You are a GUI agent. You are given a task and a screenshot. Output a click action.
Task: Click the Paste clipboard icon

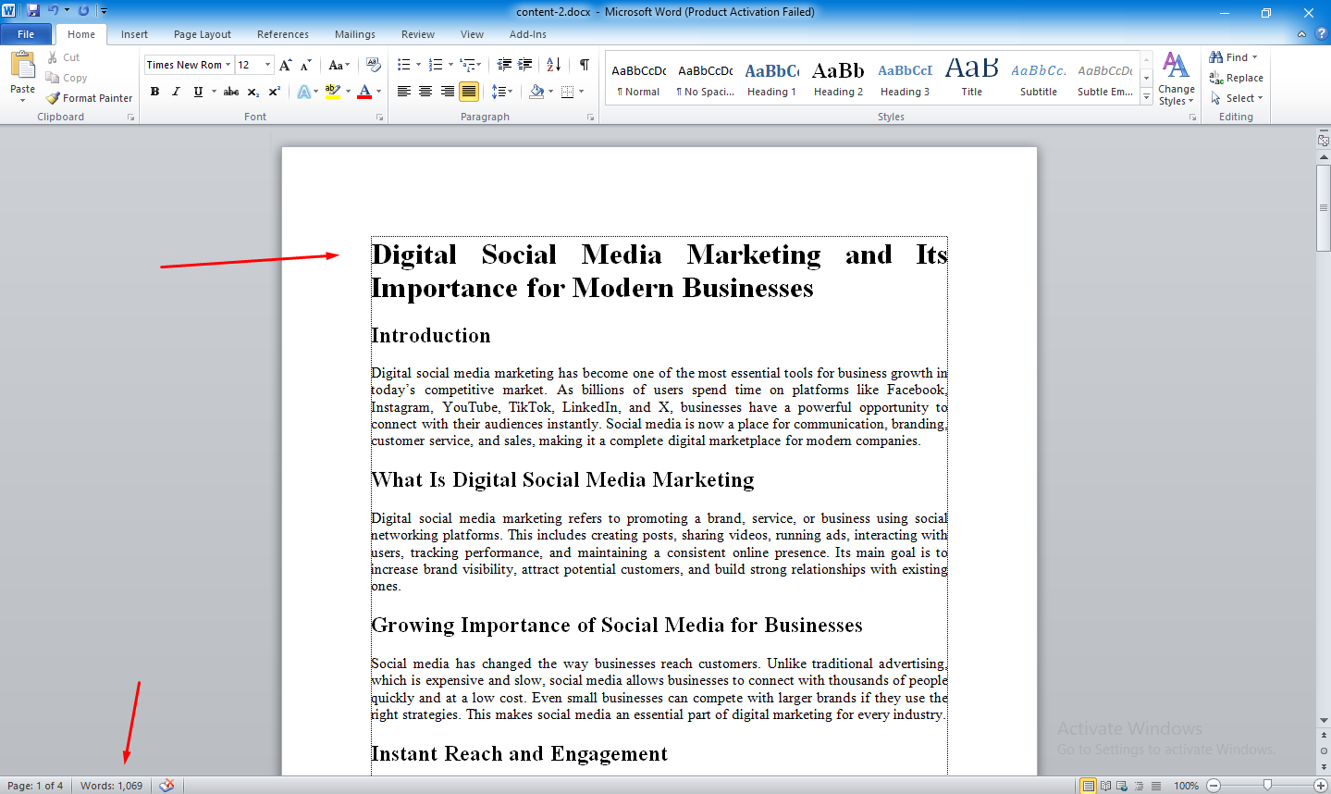[x=22, y=68]
